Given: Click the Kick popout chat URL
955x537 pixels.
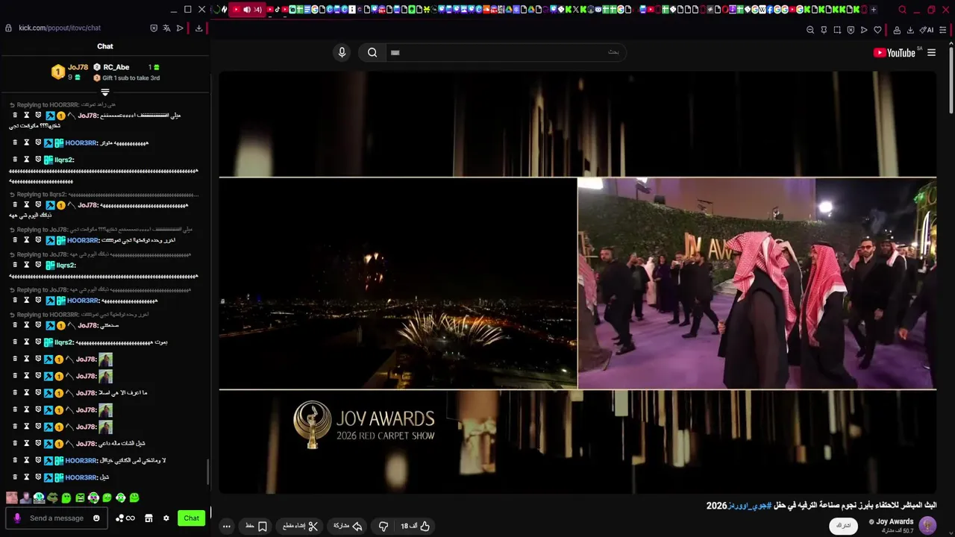Looking at the screenshot, I should tap(60, 28).
